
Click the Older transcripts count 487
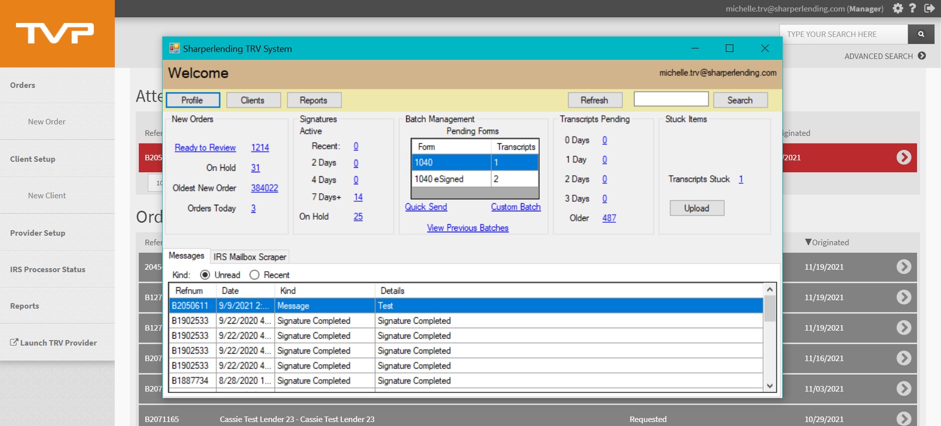click(x=609, y=218)
